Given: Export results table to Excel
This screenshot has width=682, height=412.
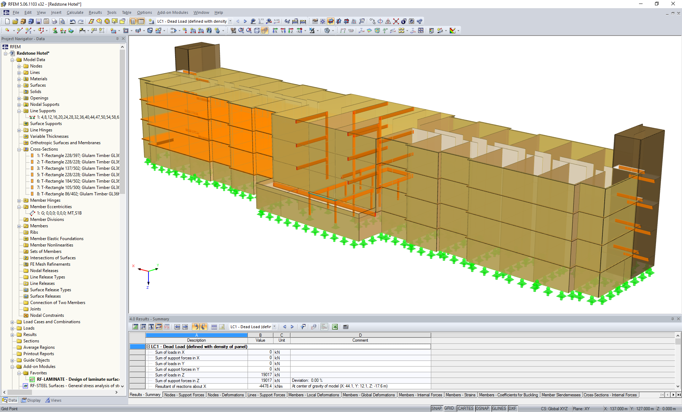Looking at the screenshot, I should tap(335, 327).
